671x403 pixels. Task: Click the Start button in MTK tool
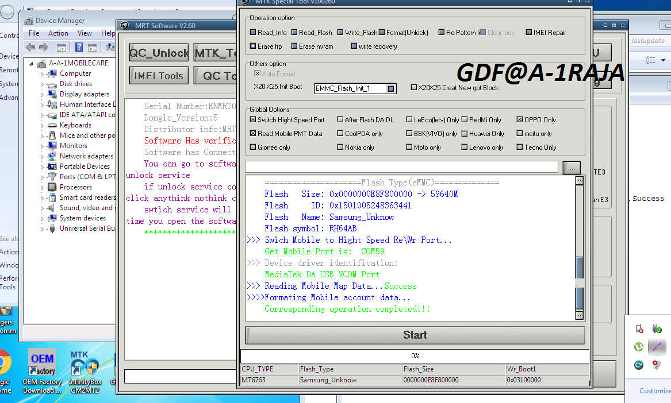click(x=415, y=335)
